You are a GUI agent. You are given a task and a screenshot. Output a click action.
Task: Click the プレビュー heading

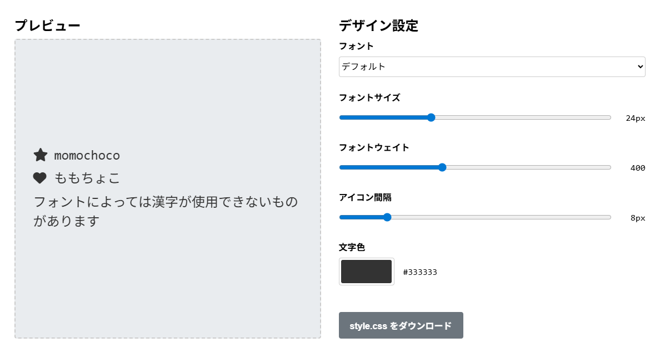47,25
